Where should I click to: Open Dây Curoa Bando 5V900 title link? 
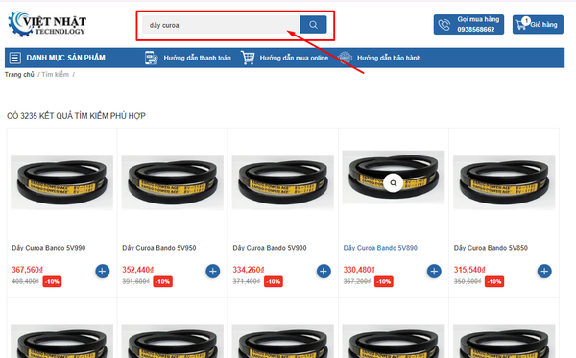point(270,248)
